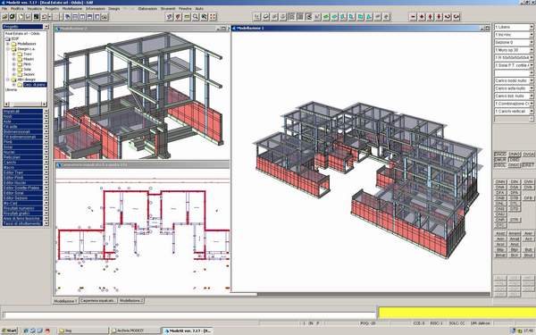Click the cyan triangle modeling toolbar icon
Image resolution: width=536 pixels, height=335 pixels.
point(369,16)
